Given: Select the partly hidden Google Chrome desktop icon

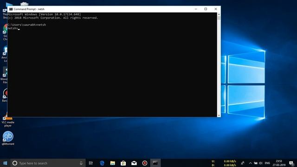Looking at the screenshot, I should (x=5, y=32).
